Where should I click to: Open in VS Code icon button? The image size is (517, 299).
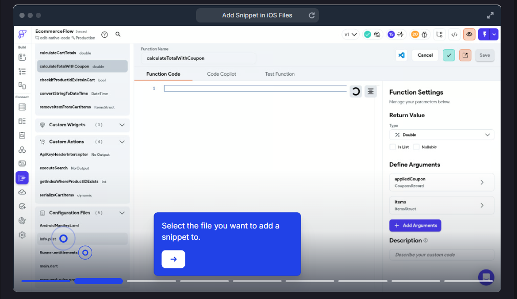tap(401, 55)
